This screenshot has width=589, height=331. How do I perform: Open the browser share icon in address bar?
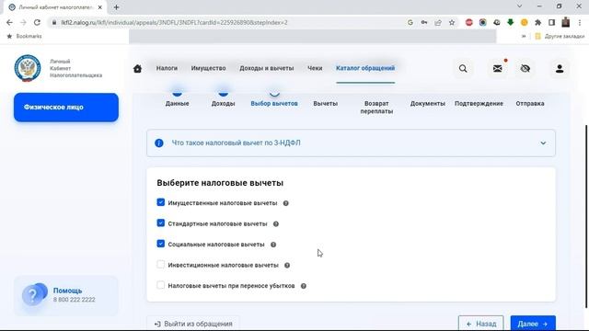pos(438,22)
